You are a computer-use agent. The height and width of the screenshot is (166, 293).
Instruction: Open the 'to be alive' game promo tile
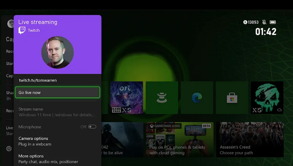pos(122,140)
